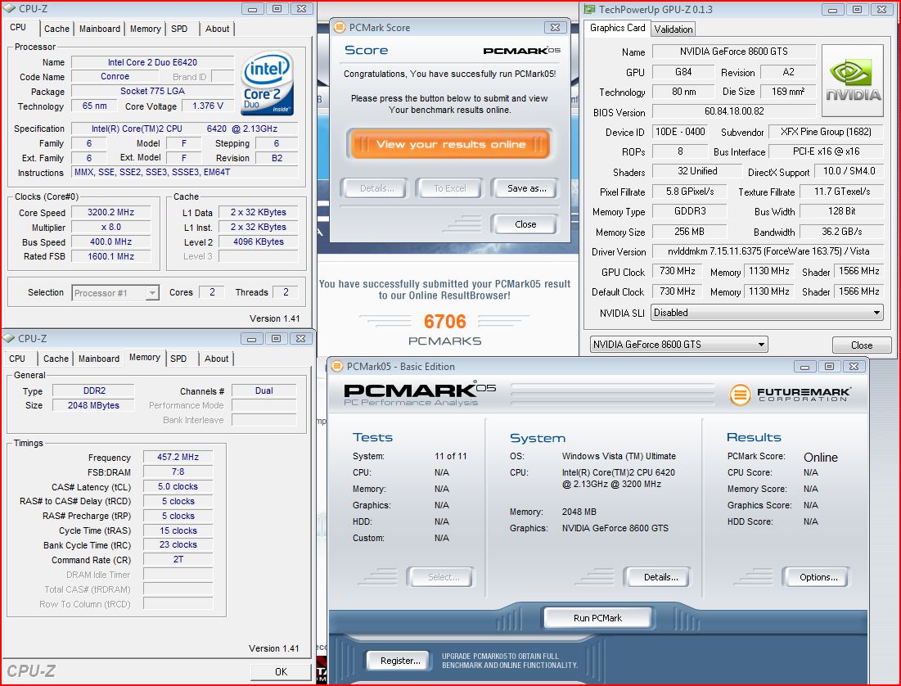Click CAS# Latency value 5.0 clocks
Viewport: 901px width, 686px height.
click(x=178, y=486)
